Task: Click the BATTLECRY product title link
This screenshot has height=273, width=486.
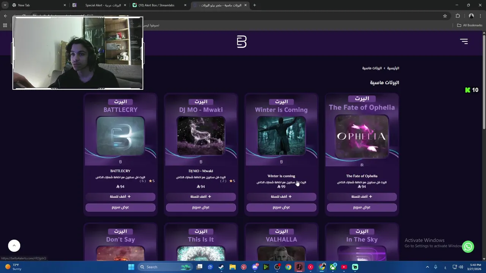Action: [x=120, y=171]
